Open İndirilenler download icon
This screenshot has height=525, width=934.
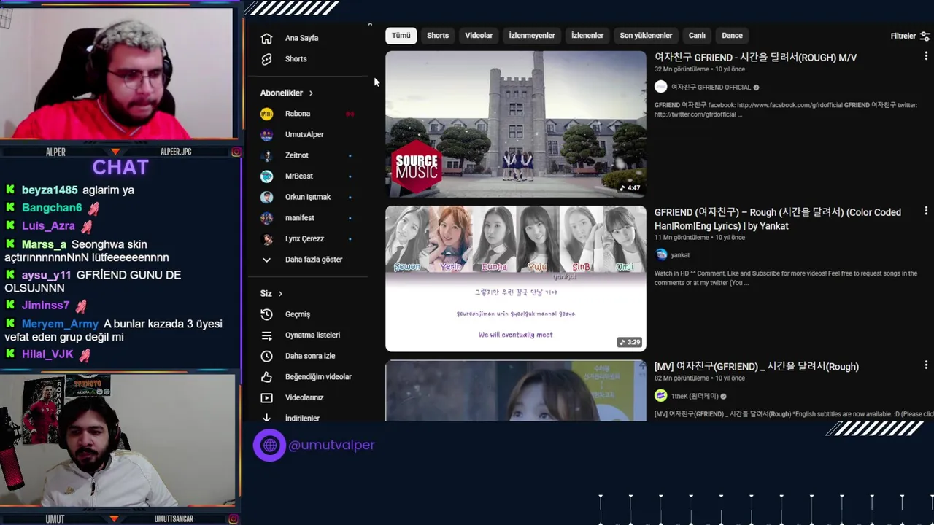click(x=267, y=418)
